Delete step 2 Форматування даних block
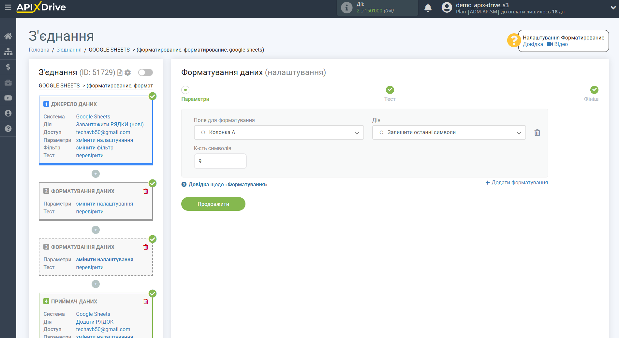This screenshot has width=619, height=338. [x=146, y=191]
